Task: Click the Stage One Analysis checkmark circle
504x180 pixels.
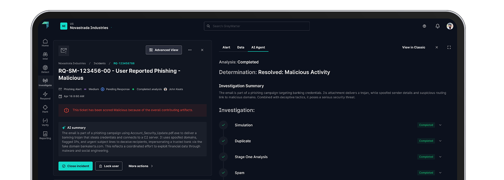Action: click(x=223, y=157)
